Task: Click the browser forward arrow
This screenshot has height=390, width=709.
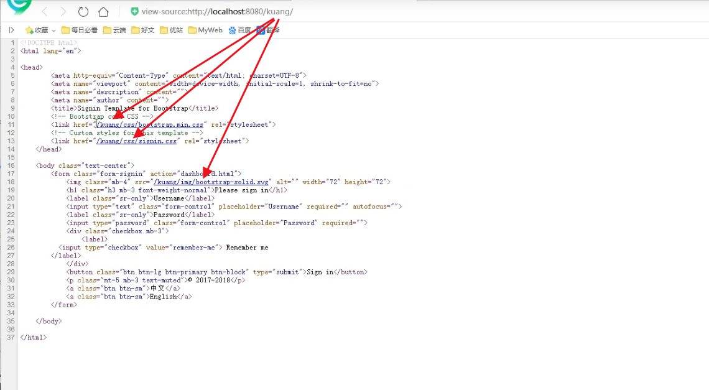Action: click(63, 11)
